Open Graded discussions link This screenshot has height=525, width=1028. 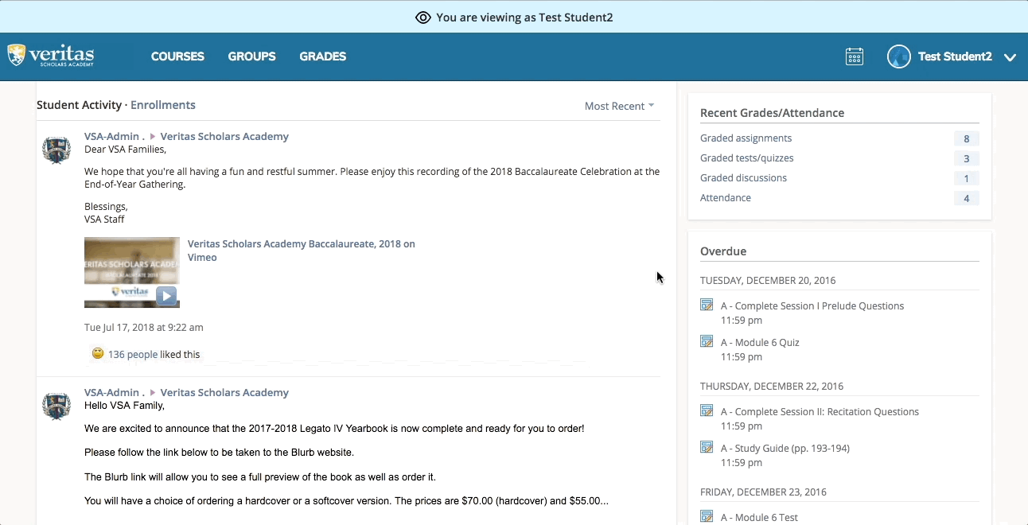point(743,178)
